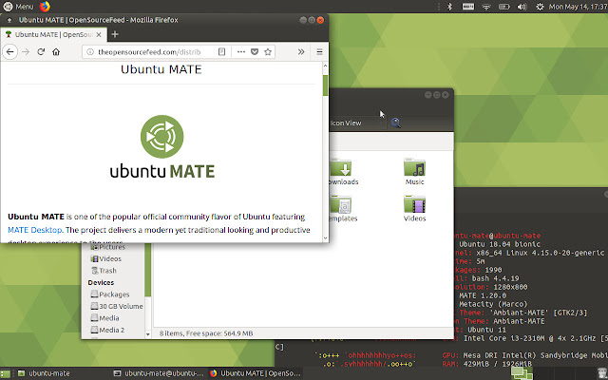Click the search magnifier in the file manager

click(396, 123)
